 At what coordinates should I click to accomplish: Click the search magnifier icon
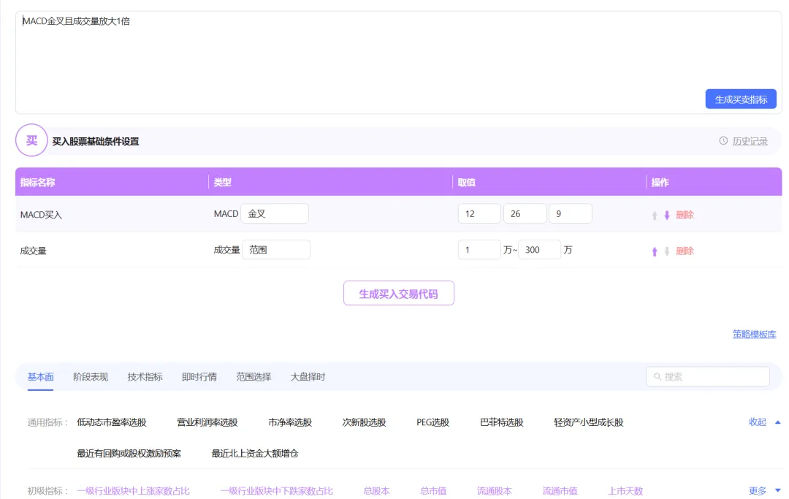click(657, 376)
